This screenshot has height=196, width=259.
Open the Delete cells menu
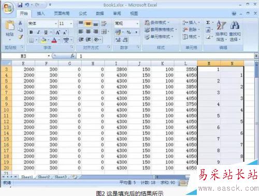tap(191, 30)
